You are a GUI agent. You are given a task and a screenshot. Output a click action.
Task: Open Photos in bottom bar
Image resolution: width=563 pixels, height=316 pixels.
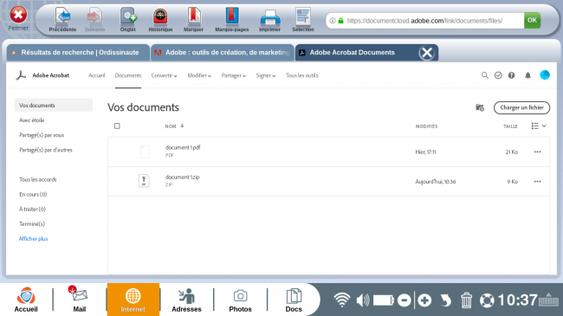coord(240,300)
